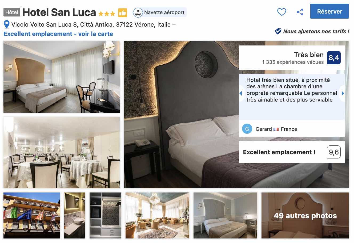
Task: Click the price-match tag icon
Action: click(x=278, y=31)
